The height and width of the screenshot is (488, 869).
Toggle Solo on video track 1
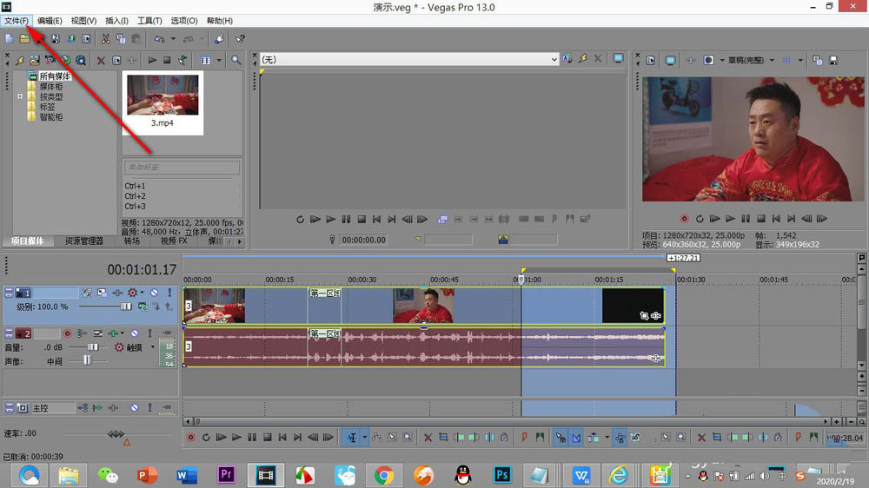point(169,293)
